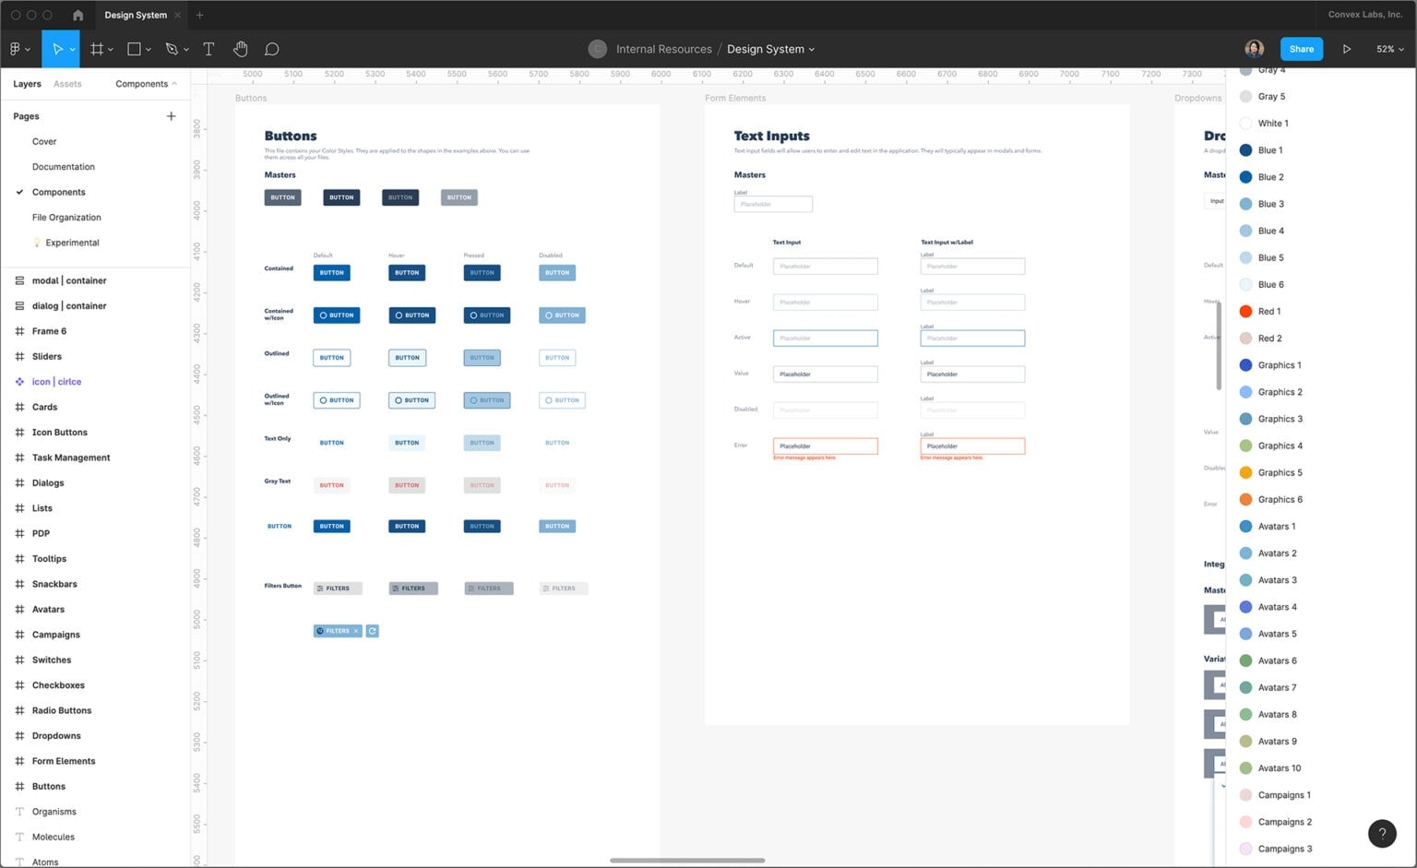Open the 52% zoom dropdown
This screenshot has width=1417, height=868.
coord(1389,49)
